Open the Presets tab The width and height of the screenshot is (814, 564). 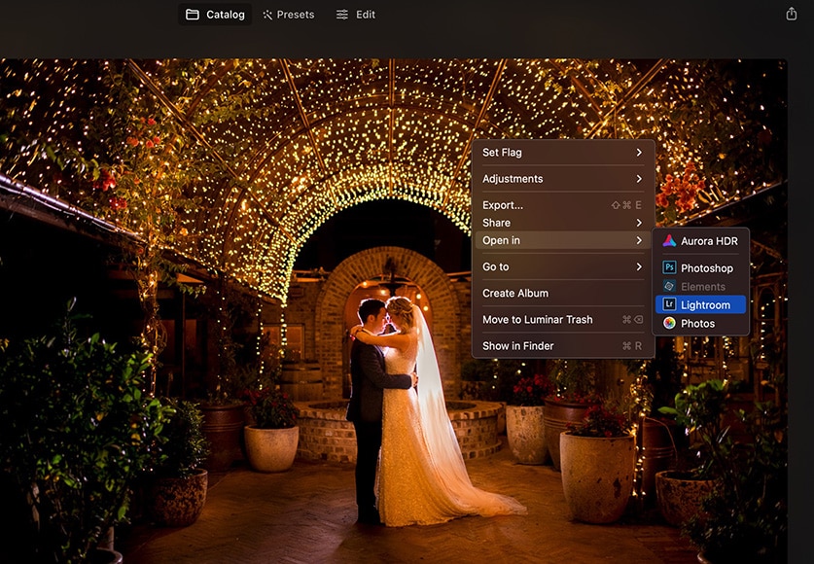coord(289,15)
